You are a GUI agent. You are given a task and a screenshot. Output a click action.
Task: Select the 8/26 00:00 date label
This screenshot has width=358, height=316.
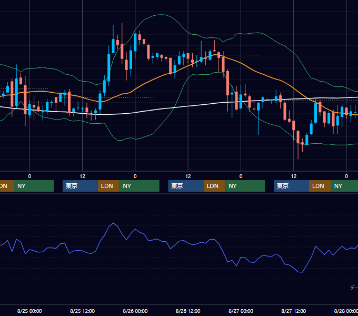point(135,311)
